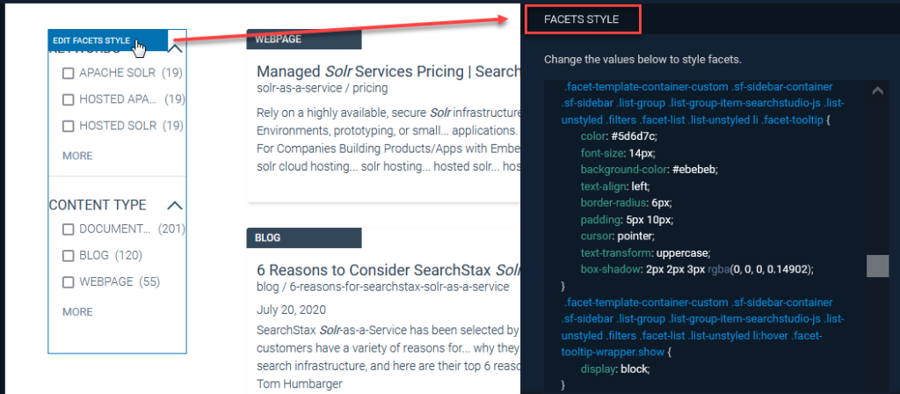Click the color value #5d6d7c
The width and height of the screenshot is (900, 394).
(x=634, y=136)
